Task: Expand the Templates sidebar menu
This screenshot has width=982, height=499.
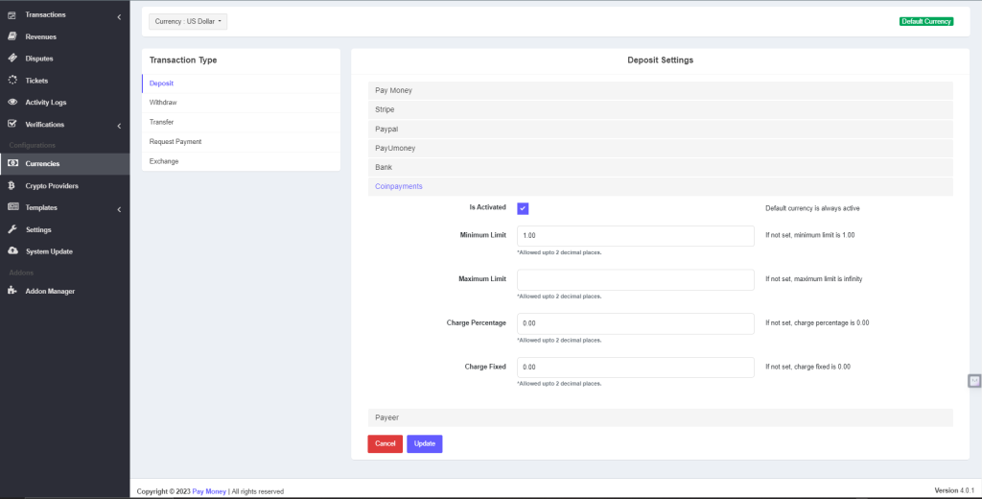Action: coord(63,208)
